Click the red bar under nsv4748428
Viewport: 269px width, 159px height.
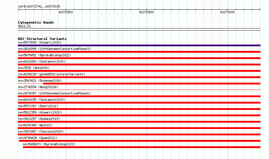pyautogui.click(x=140, y=141)
